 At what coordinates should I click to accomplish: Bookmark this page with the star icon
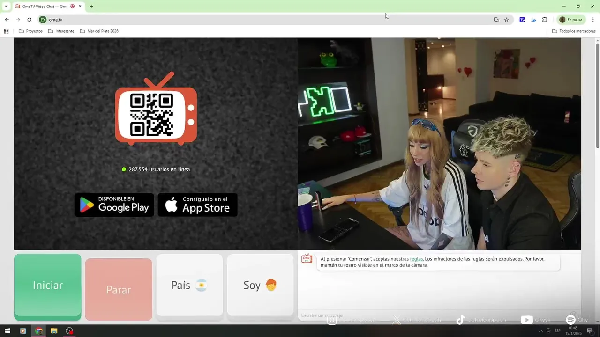(506, 20)
